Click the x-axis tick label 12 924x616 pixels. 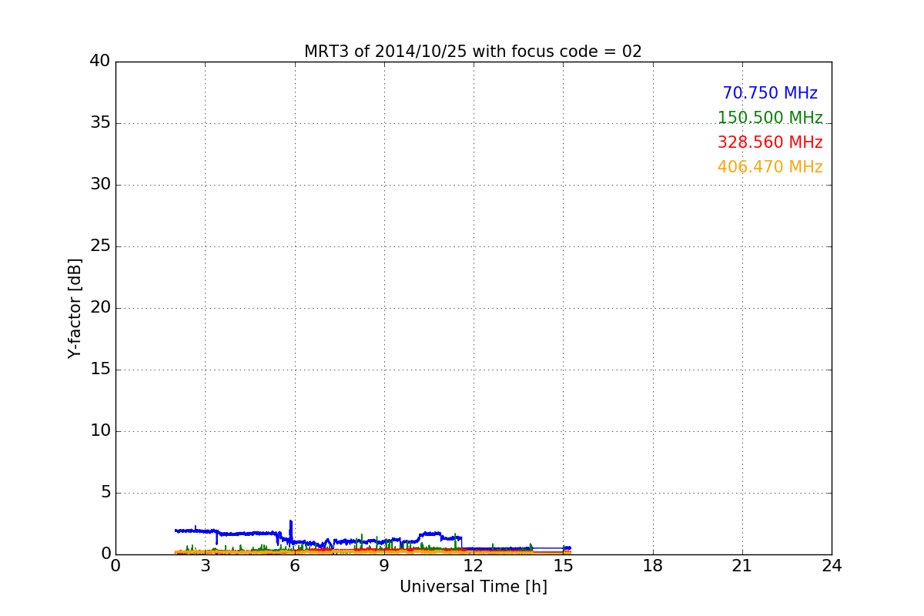click(474, 566)
